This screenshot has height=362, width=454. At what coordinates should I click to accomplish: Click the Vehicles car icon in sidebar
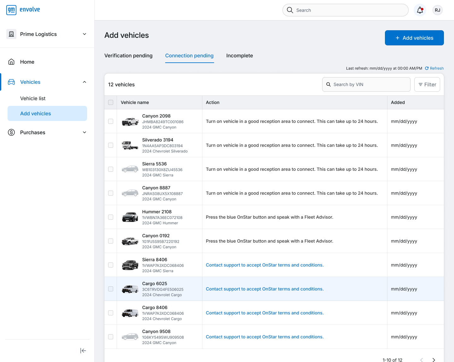coord(11,82)
